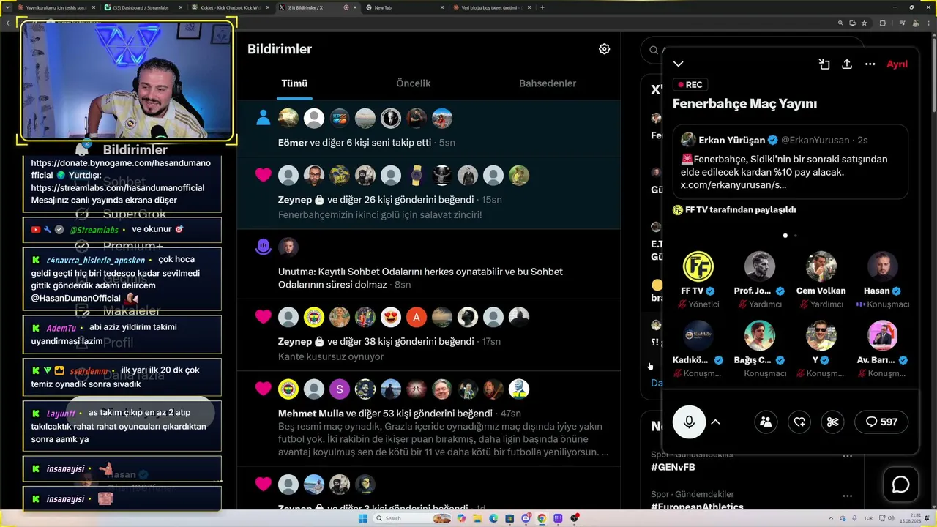Open File Explorer from the taskbar
Viewport: 937px width, 527px height.
477,518
